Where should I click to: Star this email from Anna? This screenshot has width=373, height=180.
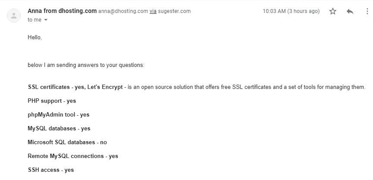click(x=332, y=11)
